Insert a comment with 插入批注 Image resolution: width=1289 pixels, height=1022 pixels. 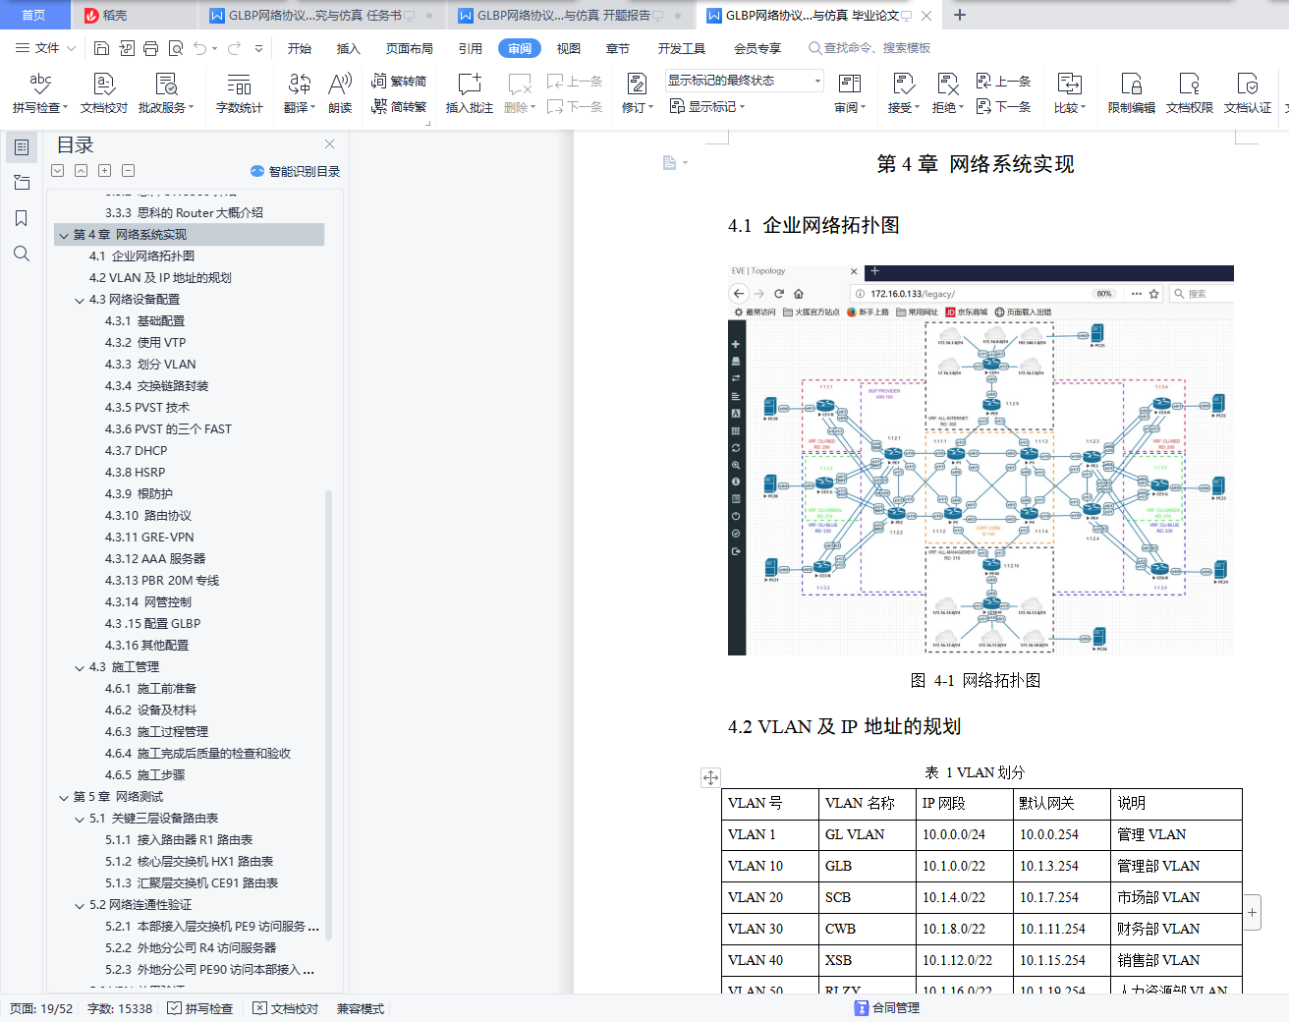(x=470, y=93)
